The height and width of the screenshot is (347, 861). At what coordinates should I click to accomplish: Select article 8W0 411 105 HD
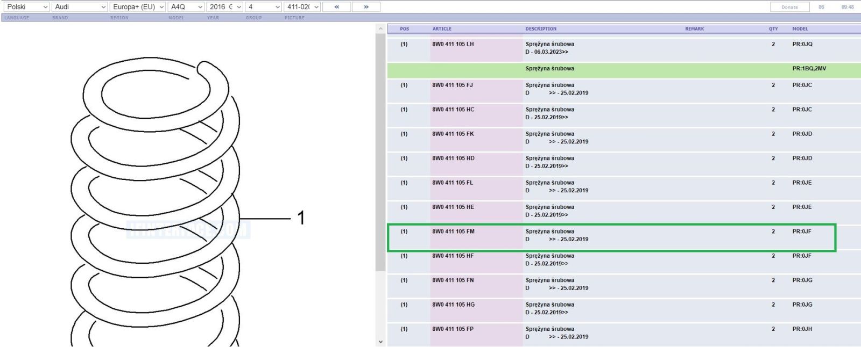[453, 158]
